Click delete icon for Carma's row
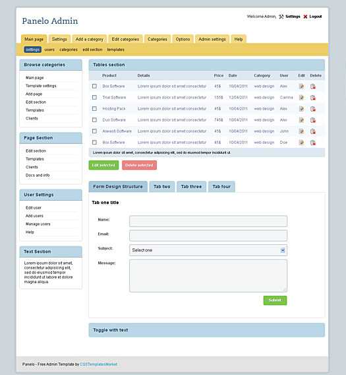Viewport: 346px width, 375px height. (x=313, y=98)
